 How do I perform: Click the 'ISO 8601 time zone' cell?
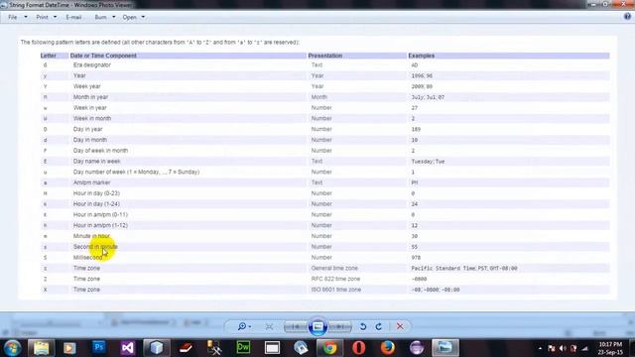[x=335, y=290]
